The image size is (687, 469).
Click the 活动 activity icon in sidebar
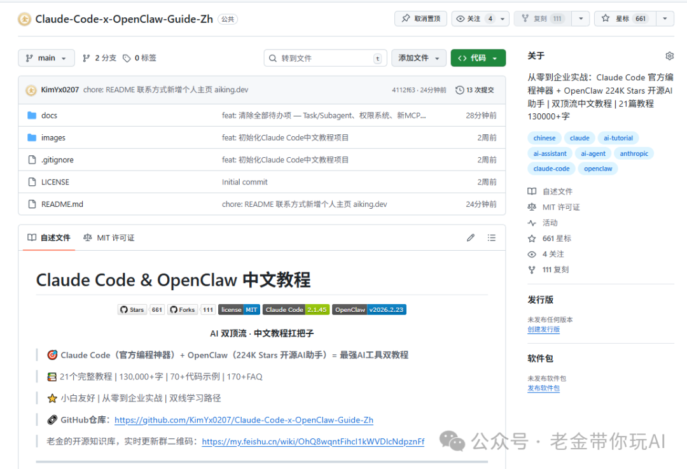pos(532,223)
